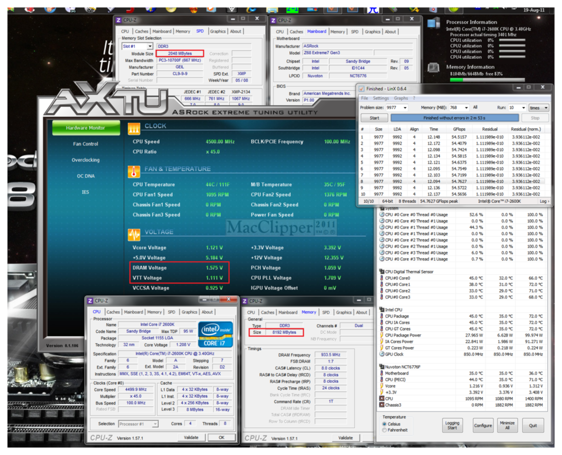562x455 pixels.
Task: Click the Log link in LinX status bar
Action: pyautogui.click(x=544, y=201)
